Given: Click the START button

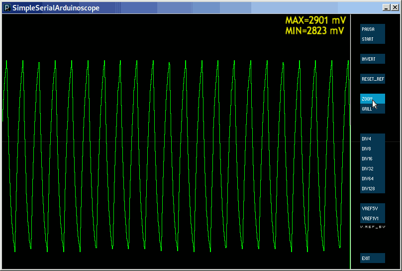Looking at the screenshot, I should tap(372, 39).
